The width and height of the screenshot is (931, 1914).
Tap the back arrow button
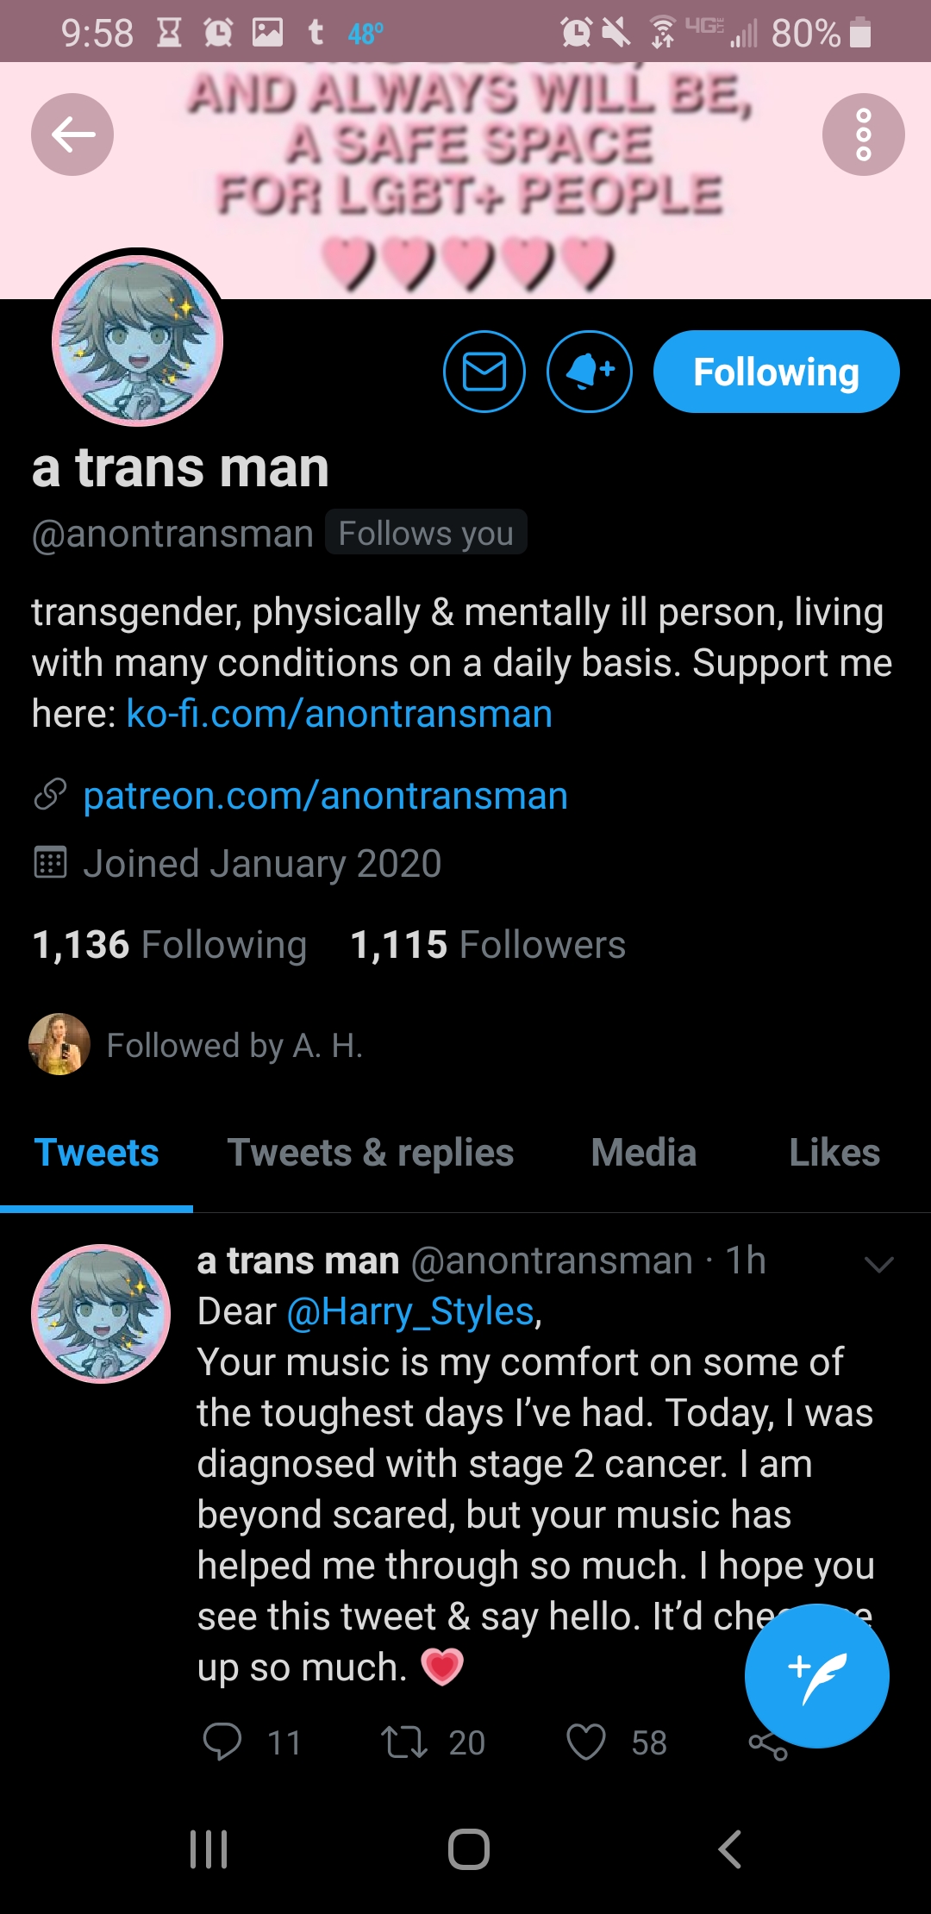[x=72, y=134]
